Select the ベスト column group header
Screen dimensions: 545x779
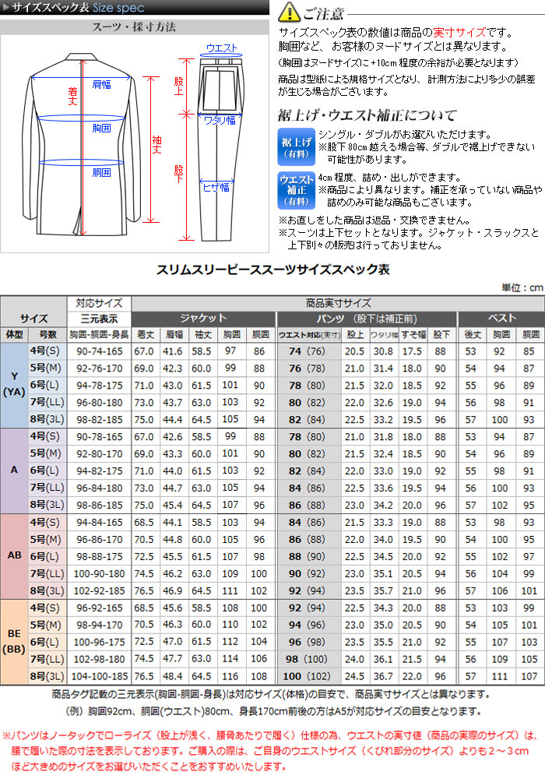click(501, 319)
